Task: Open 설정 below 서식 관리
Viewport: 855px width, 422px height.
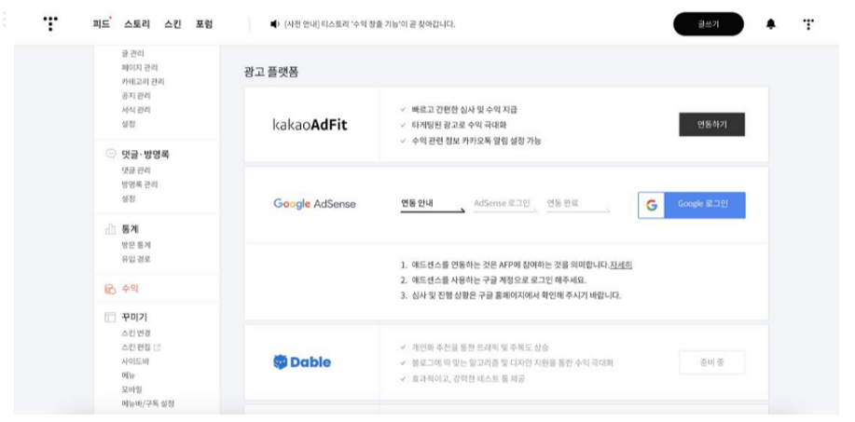Action: (128, 124)
